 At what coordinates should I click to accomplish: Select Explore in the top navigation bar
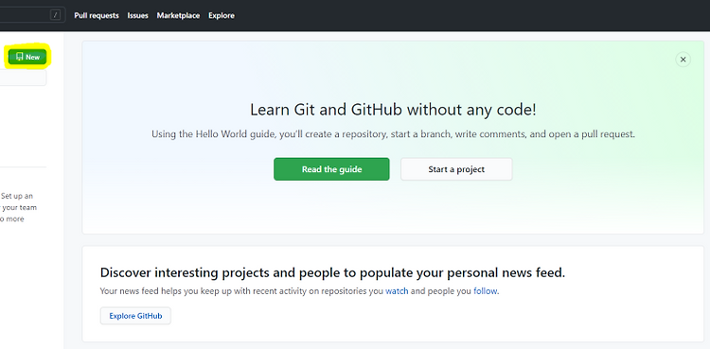point(222,15)
